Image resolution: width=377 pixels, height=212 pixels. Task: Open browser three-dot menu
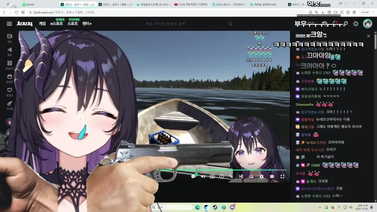coord(373,12)
